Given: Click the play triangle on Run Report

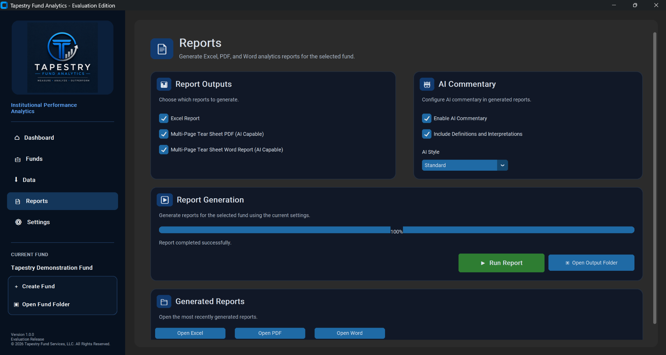Looking at the screenshot, I should [483, 263].
